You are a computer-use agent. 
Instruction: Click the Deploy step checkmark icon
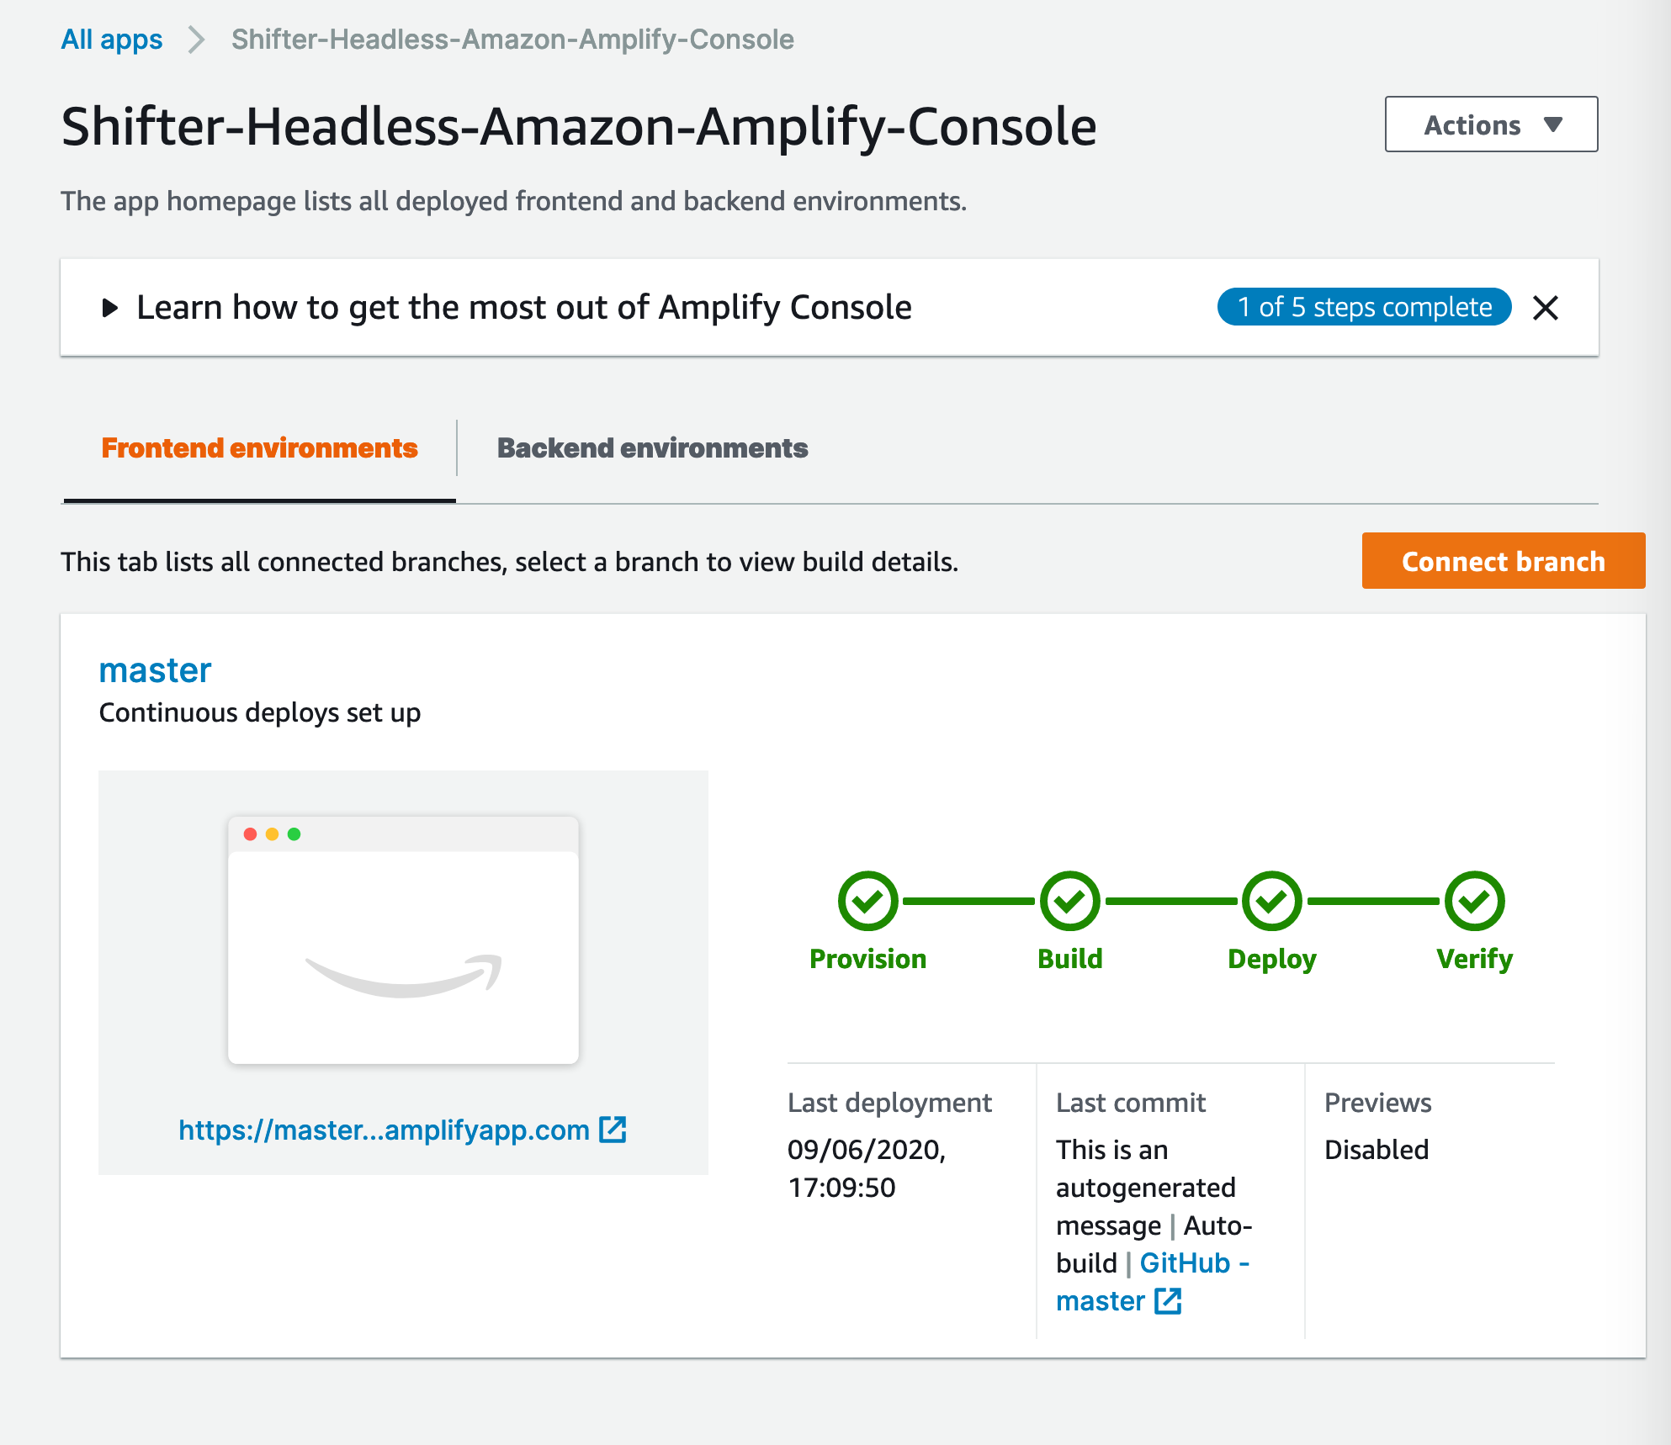[1272, 901]
